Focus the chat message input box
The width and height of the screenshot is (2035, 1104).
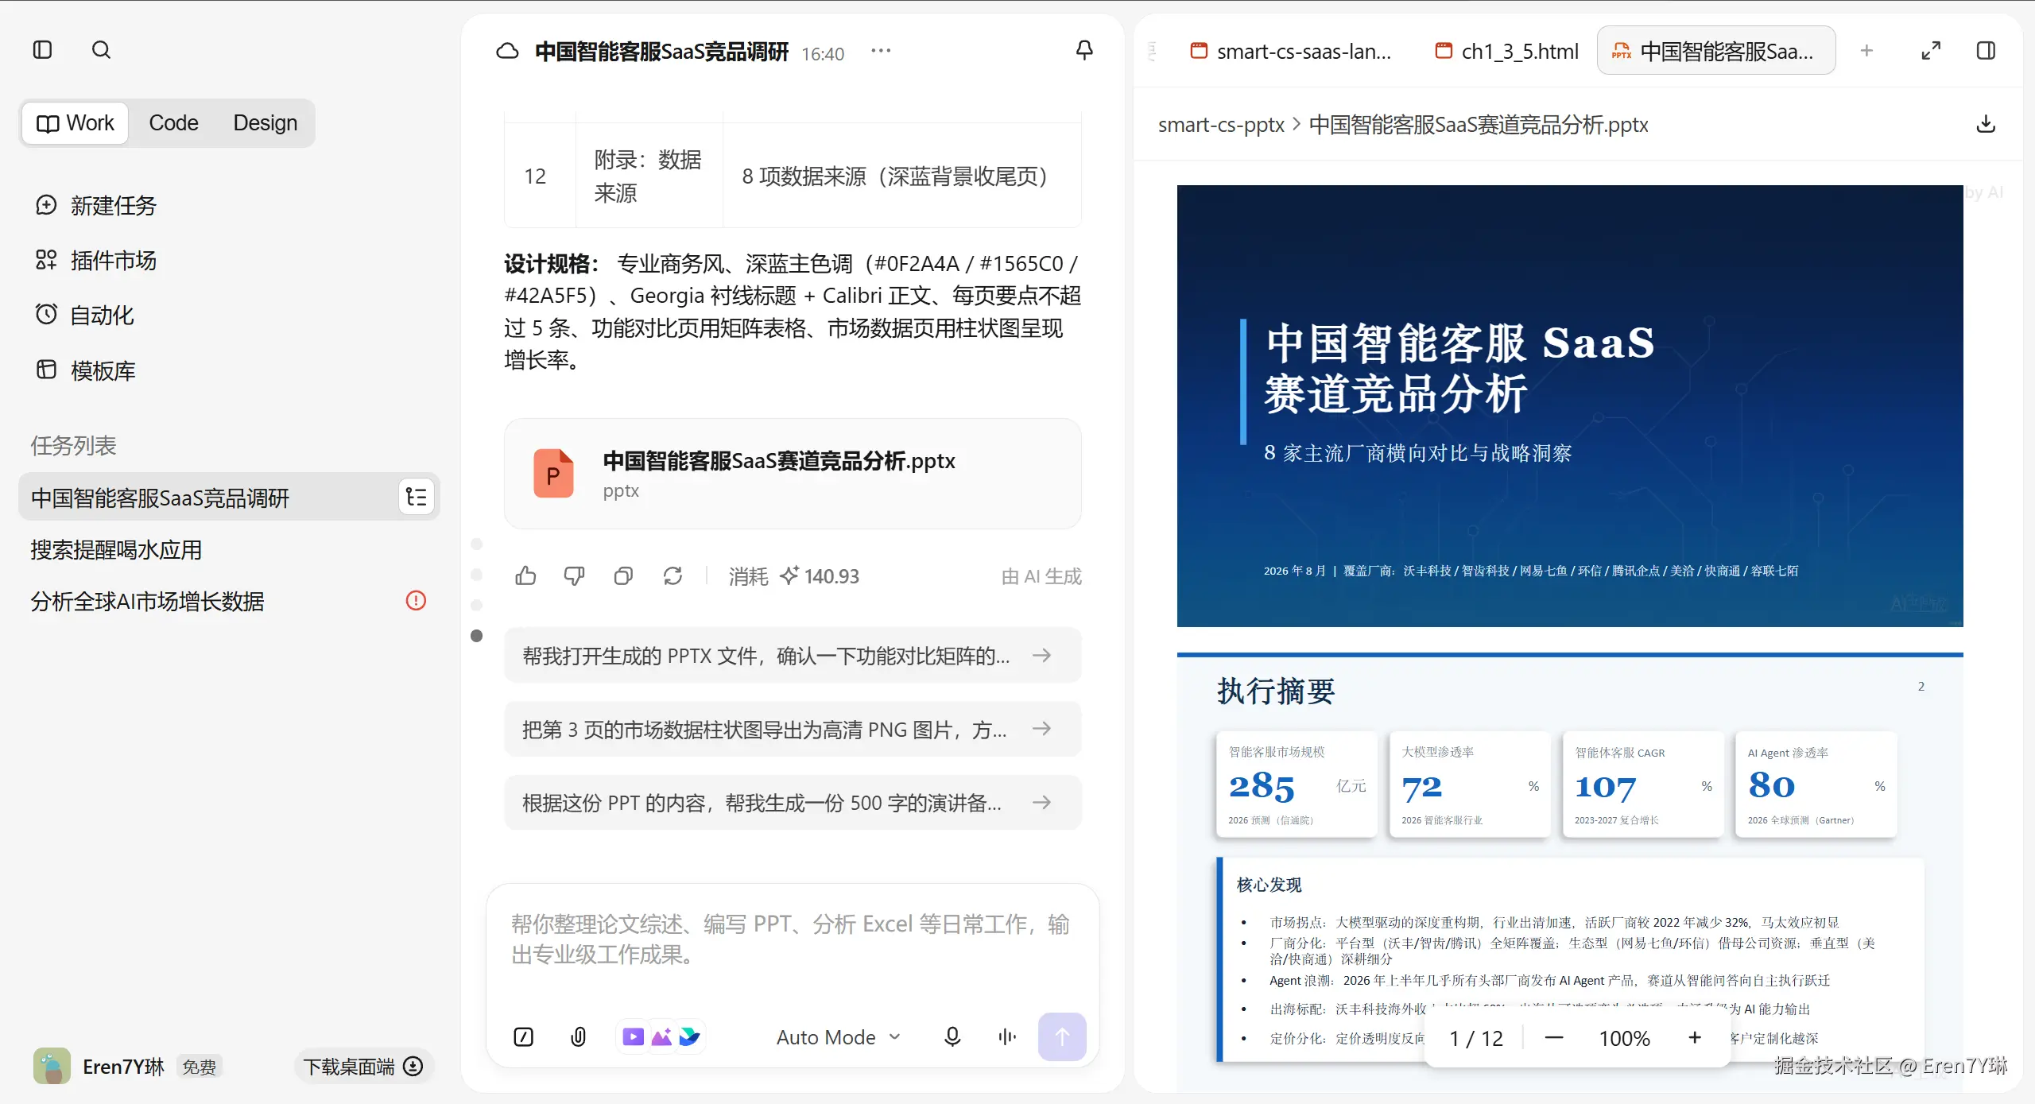point(793,939)
